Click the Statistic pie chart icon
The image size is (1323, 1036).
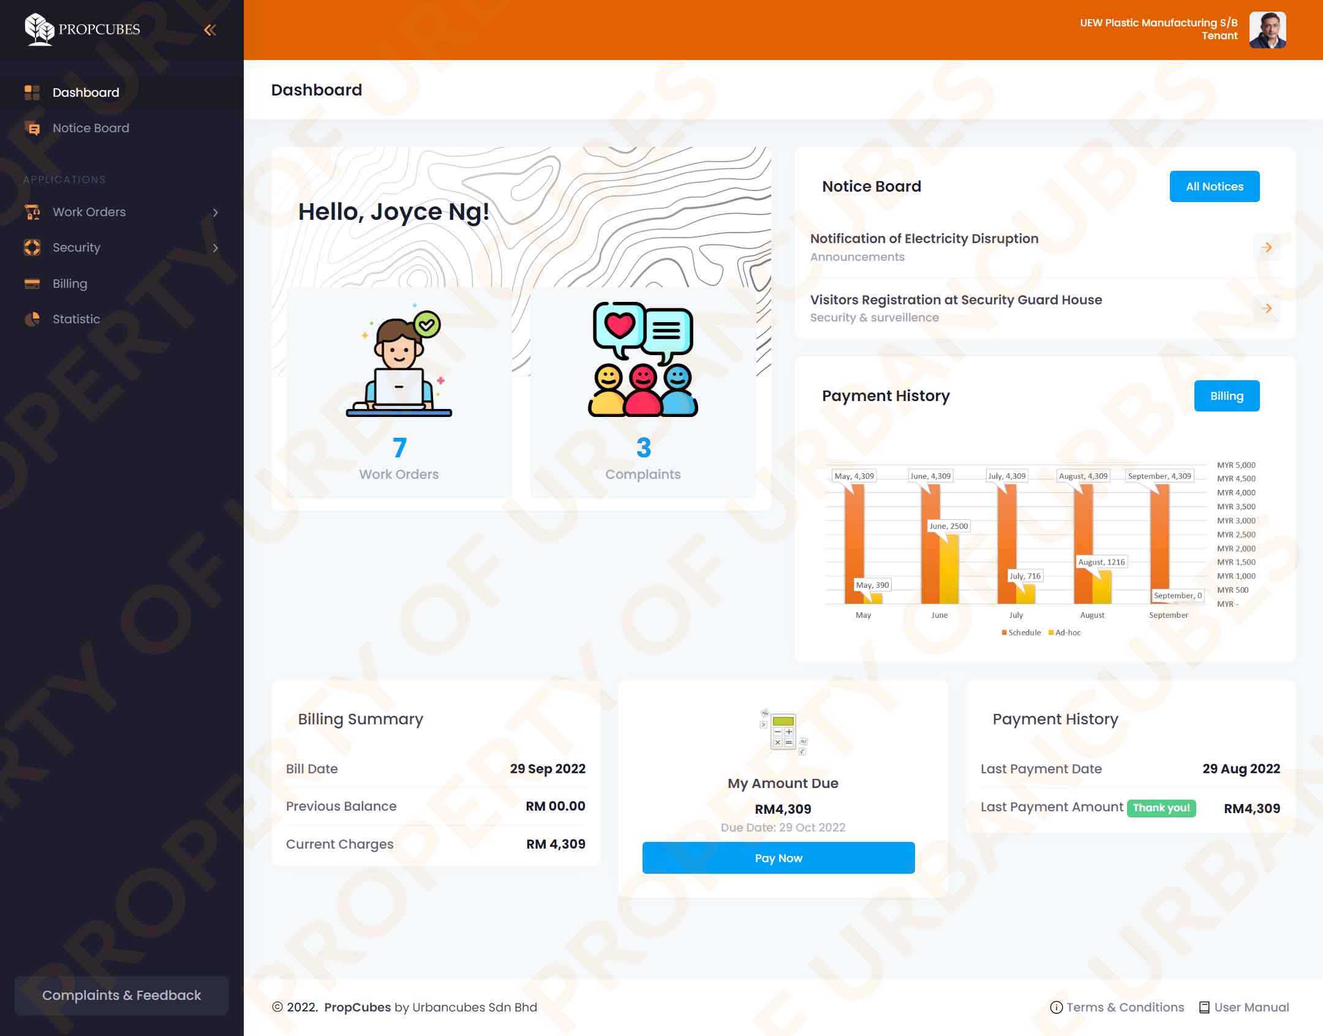32,319
